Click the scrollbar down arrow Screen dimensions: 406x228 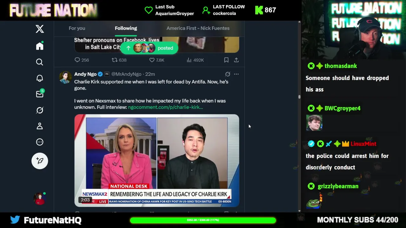(x=299, y=211)
